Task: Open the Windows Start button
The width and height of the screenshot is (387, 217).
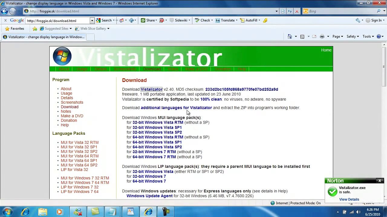Action: (x=7, y=212)
